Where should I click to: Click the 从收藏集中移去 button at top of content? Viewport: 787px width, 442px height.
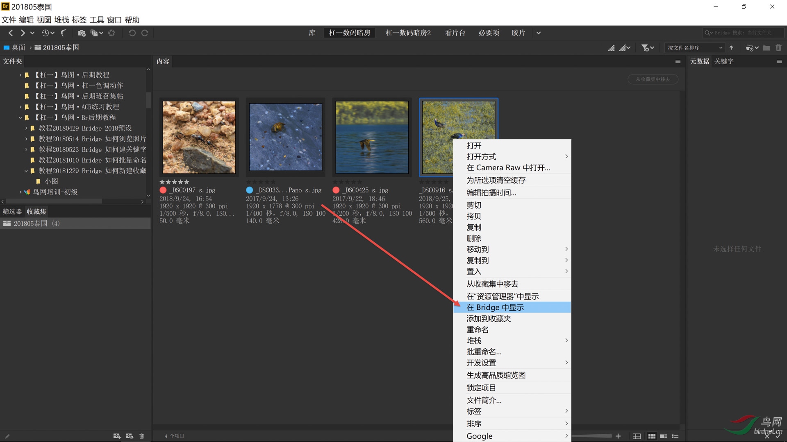(653, 79)
